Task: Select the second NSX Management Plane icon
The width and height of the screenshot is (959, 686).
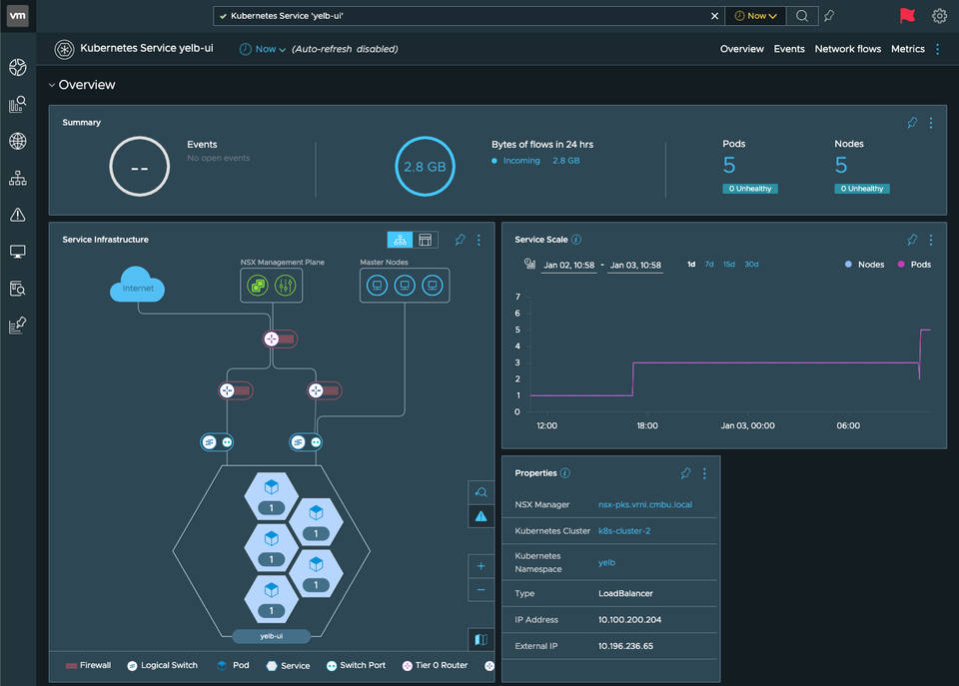Action: (x=286, y=286)
